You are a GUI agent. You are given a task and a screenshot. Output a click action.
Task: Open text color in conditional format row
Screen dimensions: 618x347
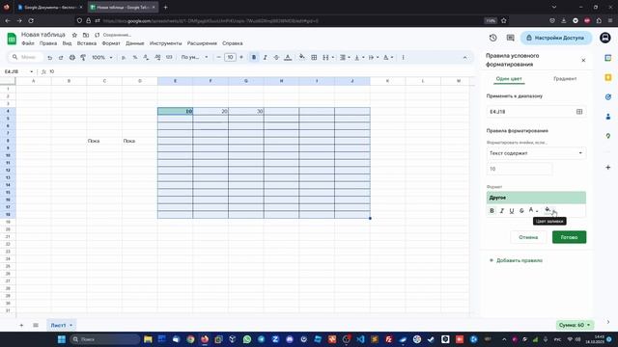(x=533, y=210)
